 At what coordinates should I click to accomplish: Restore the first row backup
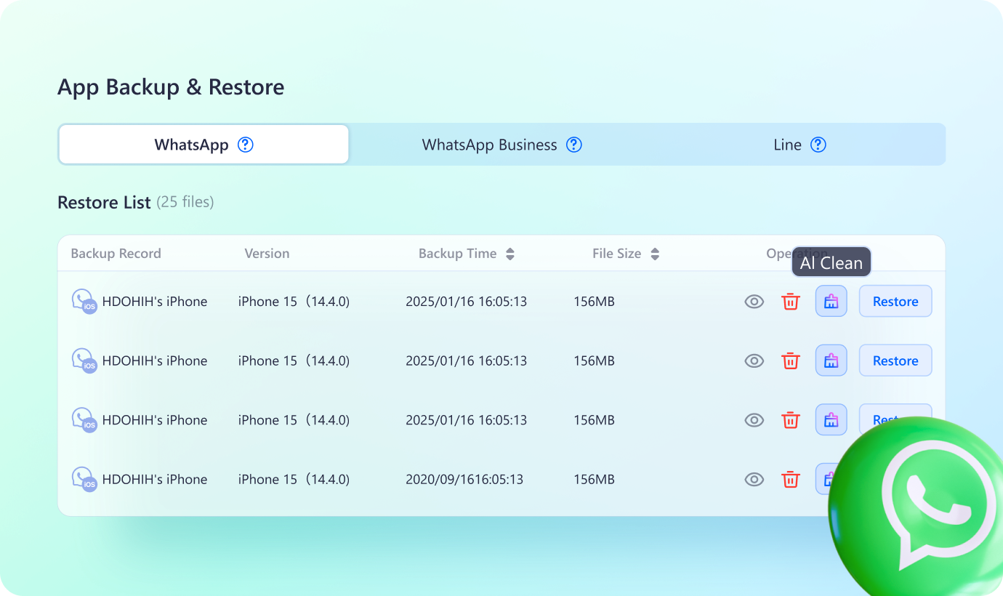[x=895, y=301]
